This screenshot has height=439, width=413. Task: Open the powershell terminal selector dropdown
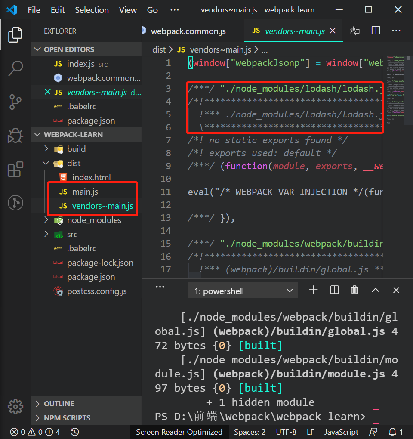tap(243, 291)
